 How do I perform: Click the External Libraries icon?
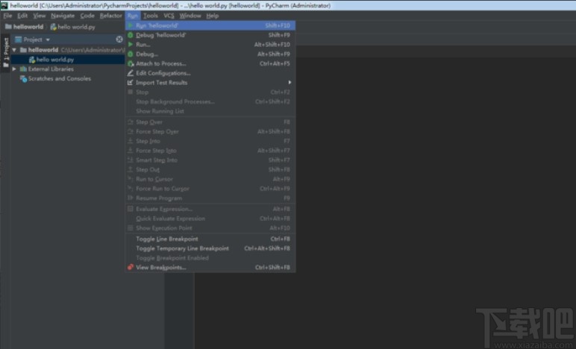pyautogui.click(x=24, y=69)
